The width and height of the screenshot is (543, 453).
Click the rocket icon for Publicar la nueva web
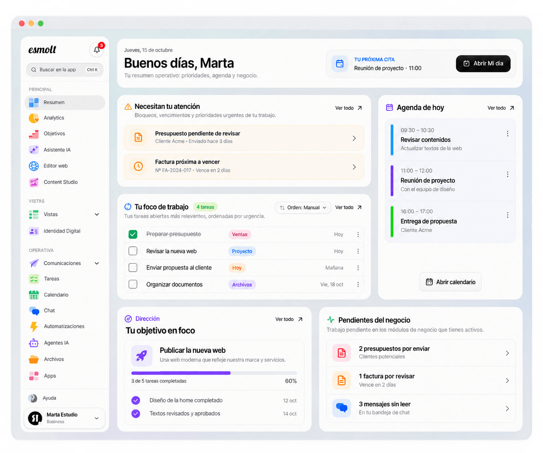pyautogui.click(x=141, y=355)
